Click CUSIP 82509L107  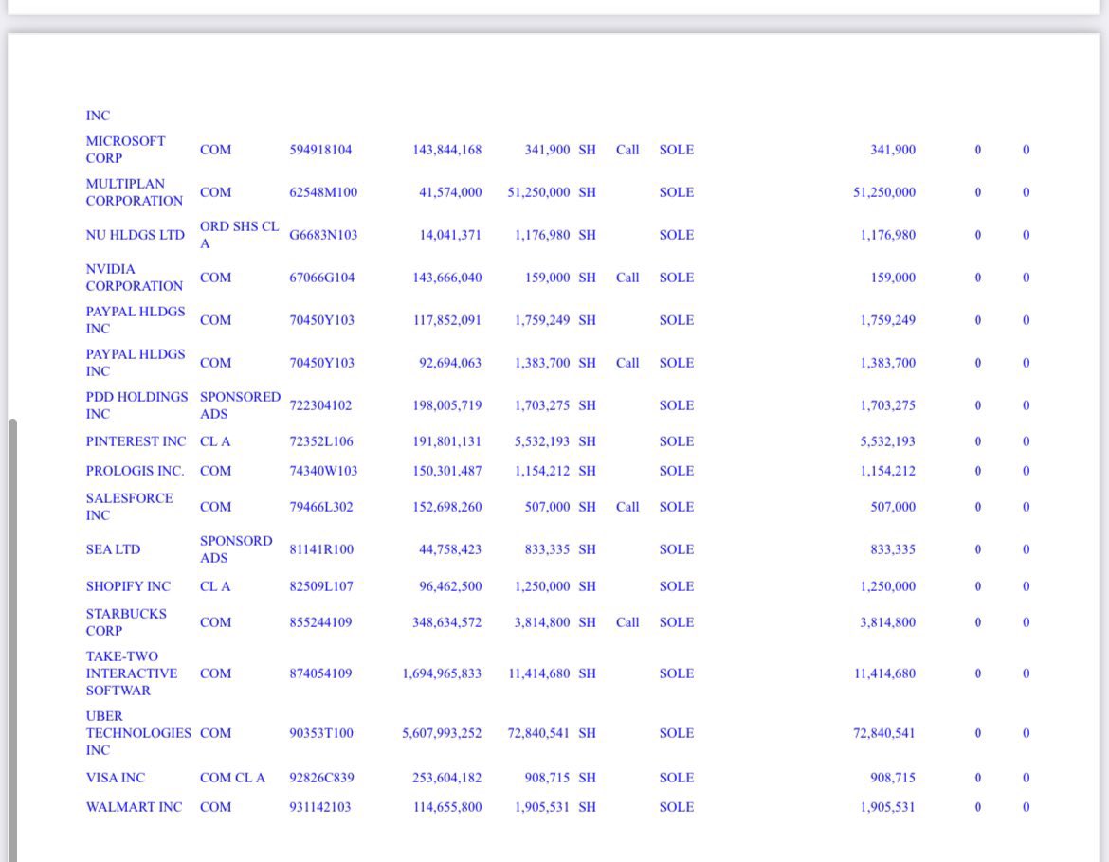point(321,586)
